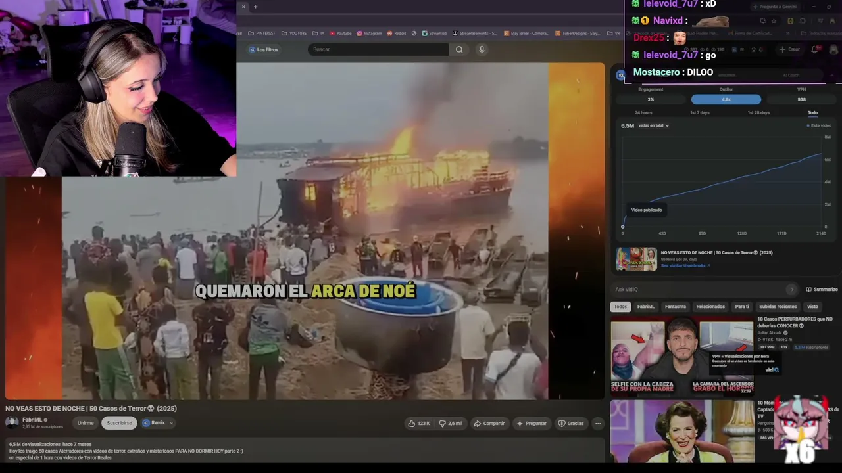Open YouTube notifications bell
Screen dimensions: 842x473
click(814, 49)
